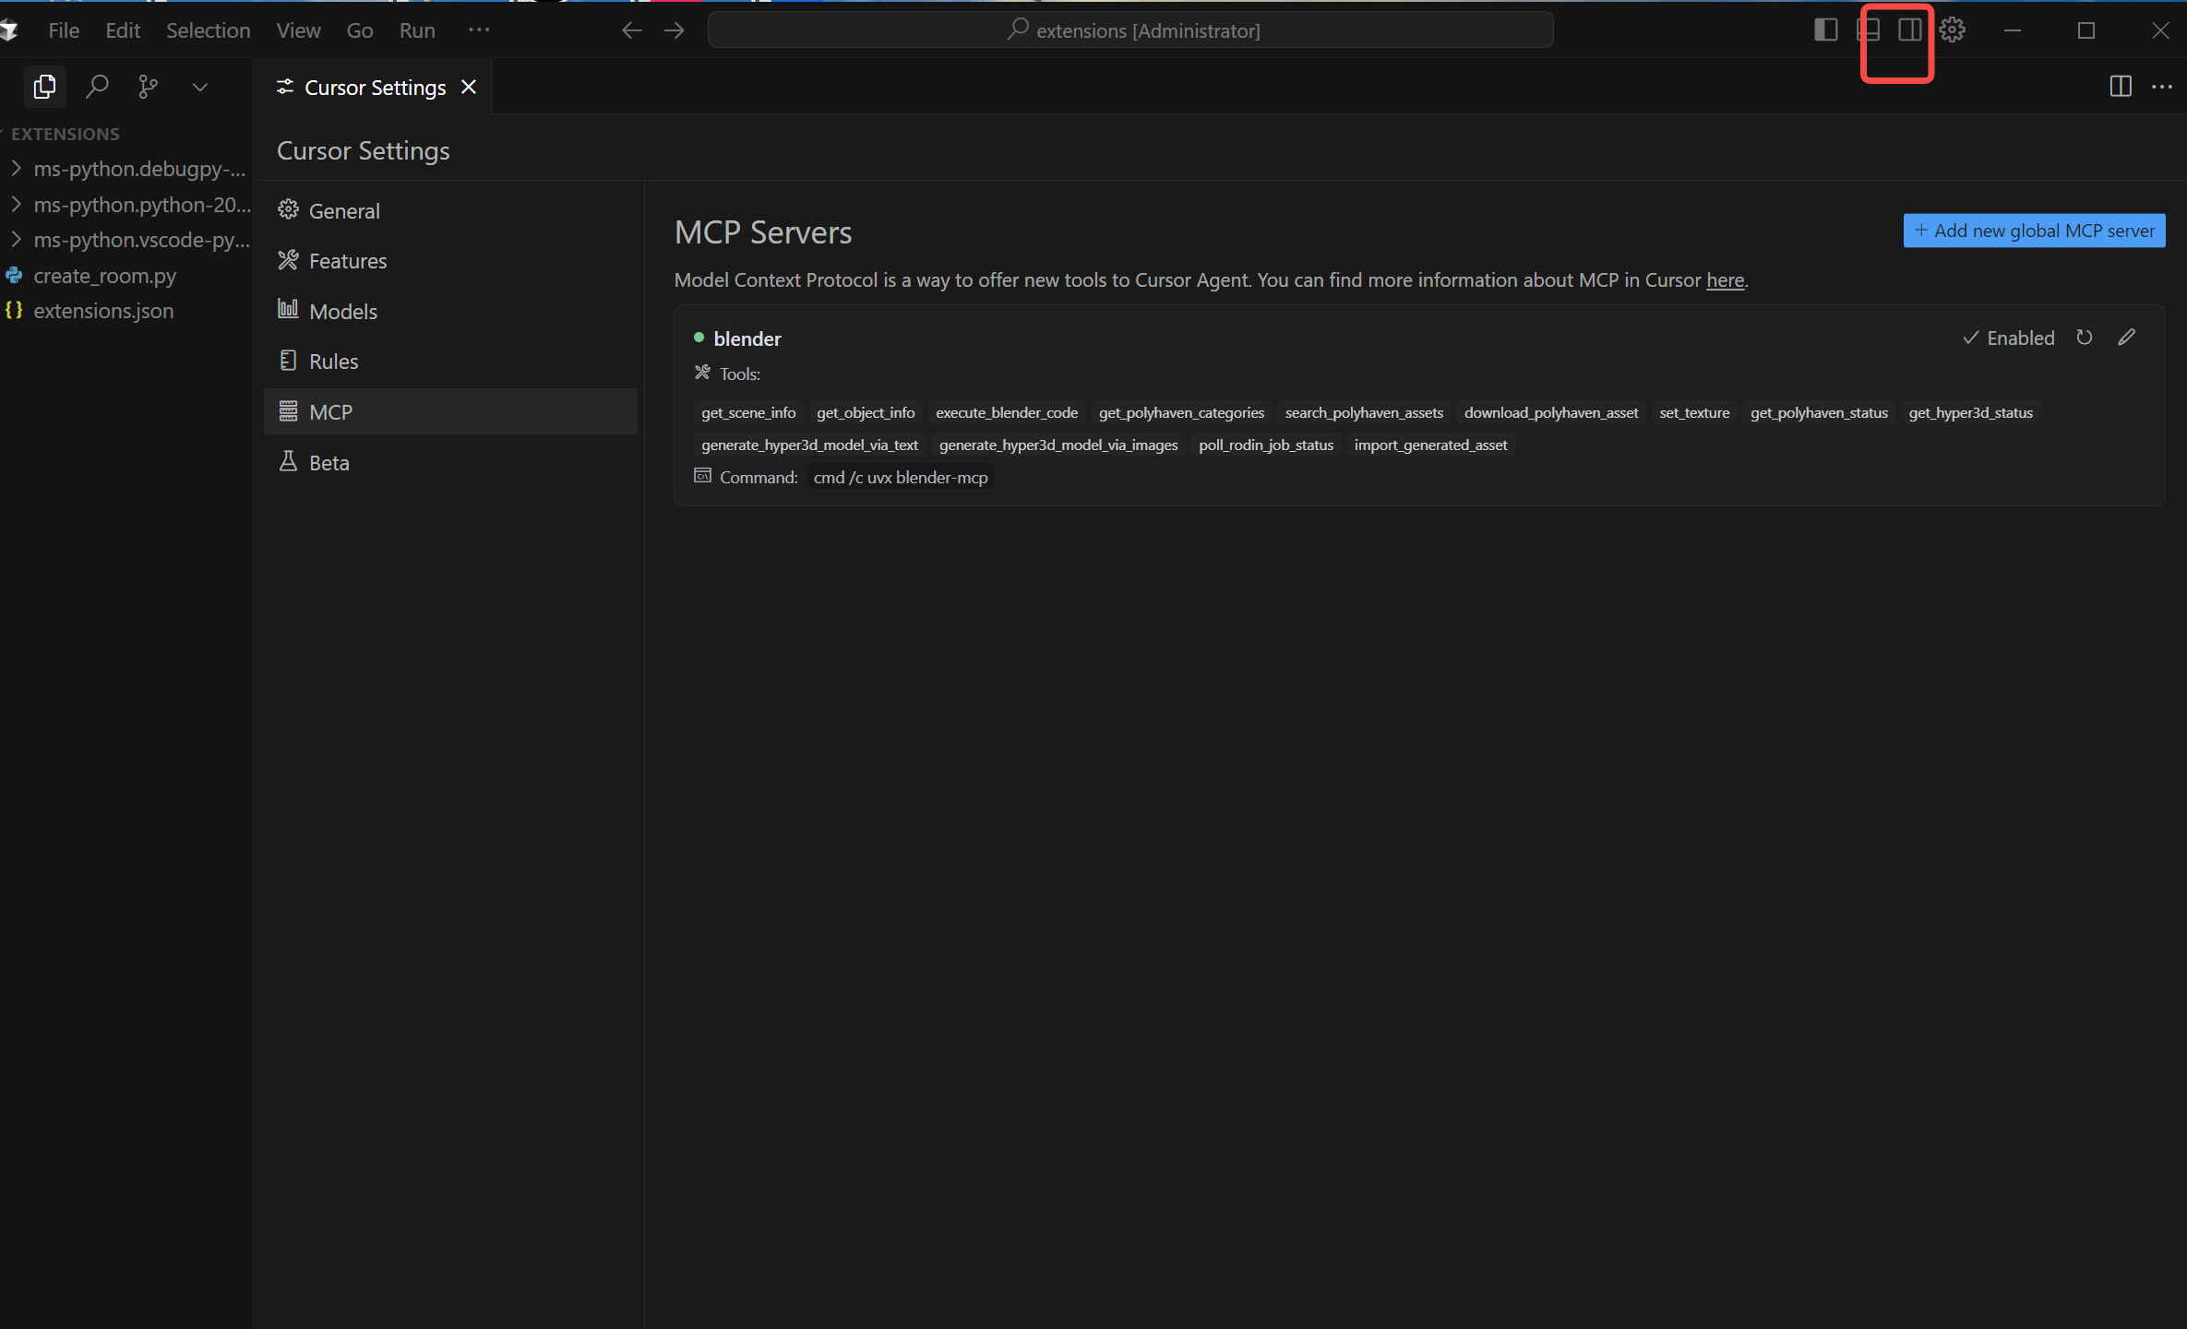This screenshot has height=1329, width=2187.
Task: Show more views using the chevron dropdown
Action: coord(199,87)
